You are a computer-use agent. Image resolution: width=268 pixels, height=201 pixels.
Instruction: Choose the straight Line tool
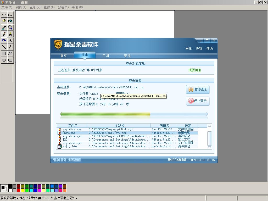(4, 47)
